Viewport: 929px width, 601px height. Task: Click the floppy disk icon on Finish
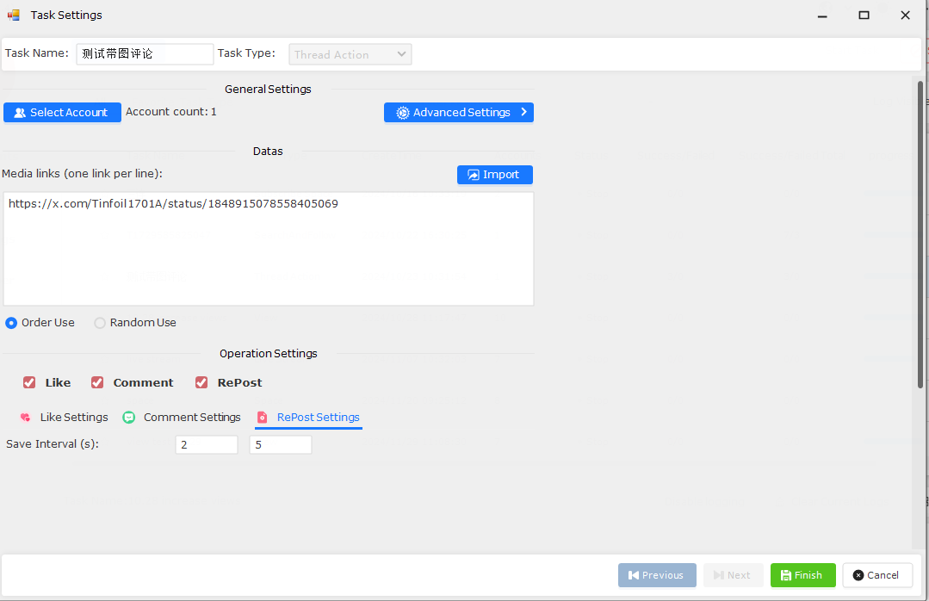tap(785, 575)
